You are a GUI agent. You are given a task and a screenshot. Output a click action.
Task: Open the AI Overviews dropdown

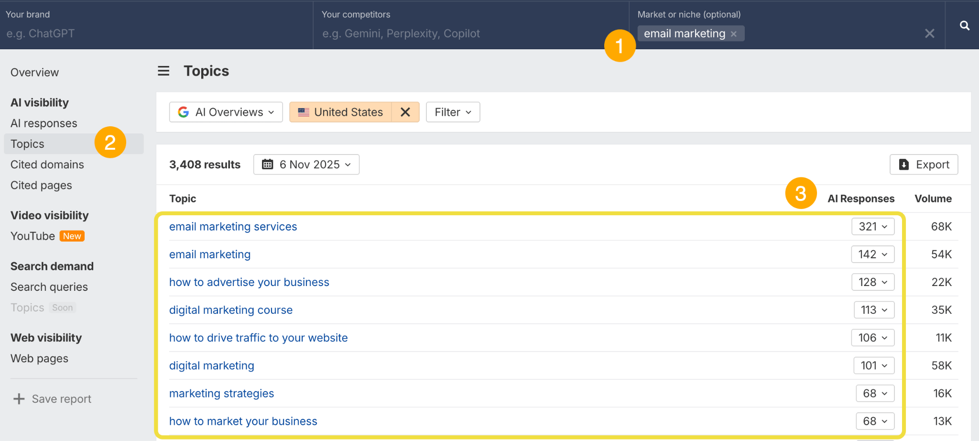(226, 112)
